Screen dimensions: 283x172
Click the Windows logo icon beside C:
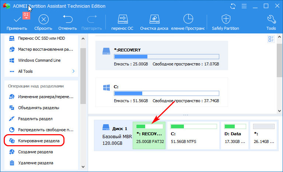point(106,88)
